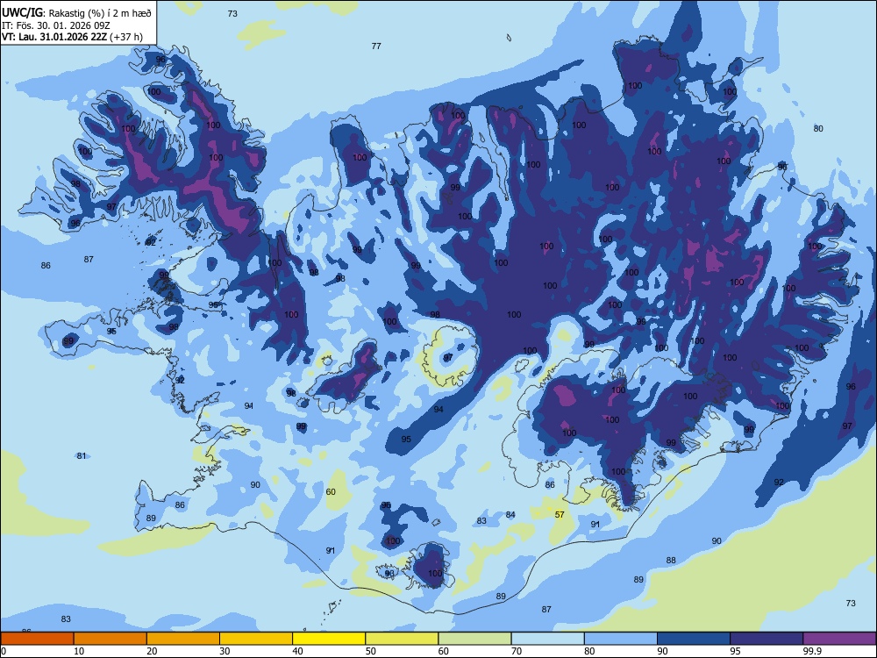Image resolution: width=877 pixels, height=658 pixels.
Task: Pick the light green 60–70 legend swatch
Action: (x=474, y=639)
